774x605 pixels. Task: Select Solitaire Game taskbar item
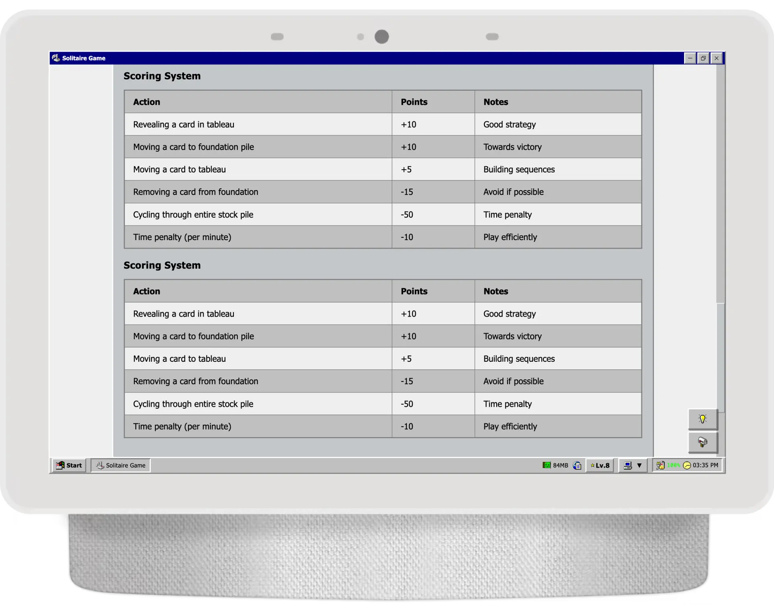(x=121, y=465)
